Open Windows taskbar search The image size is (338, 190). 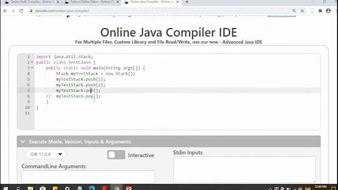(x=18, y=188)
